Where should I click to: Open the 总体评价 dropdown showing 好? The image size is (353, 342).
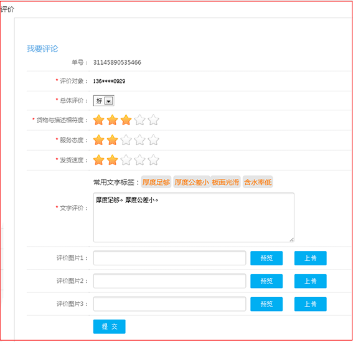[x=104, y=101]
